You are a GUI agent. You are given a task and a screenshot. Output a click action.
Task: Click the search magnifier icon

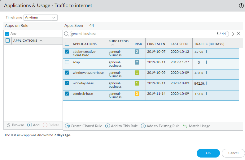click(x=66, y=34)
